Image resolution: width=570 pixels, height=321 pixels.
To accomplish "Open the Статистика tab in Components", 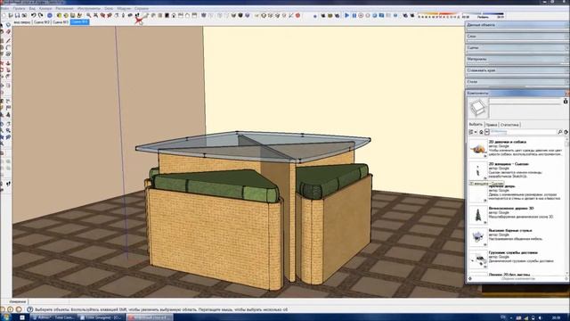I will point(509,125).
